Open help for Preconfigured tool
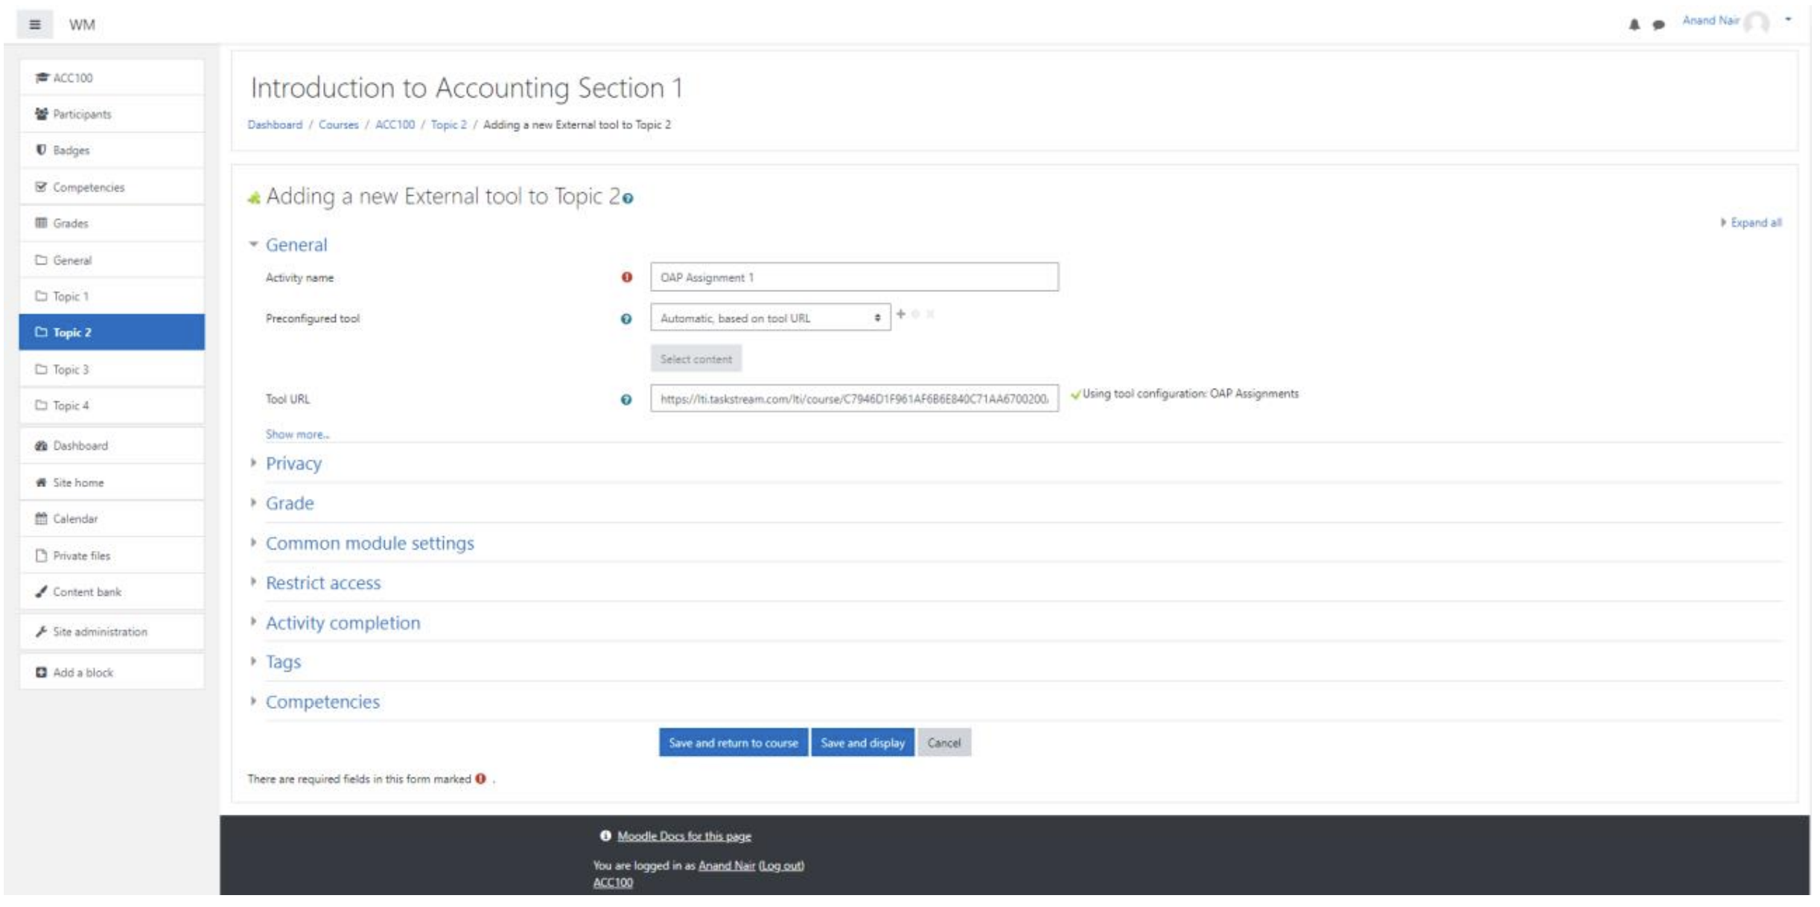Image resolution: width=1820 pixels, height=907 pixels. point(626,319)
